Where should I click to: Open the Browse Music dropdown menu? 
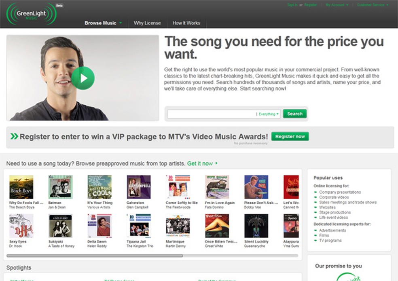pyautogui.click(x=103, y=23)
